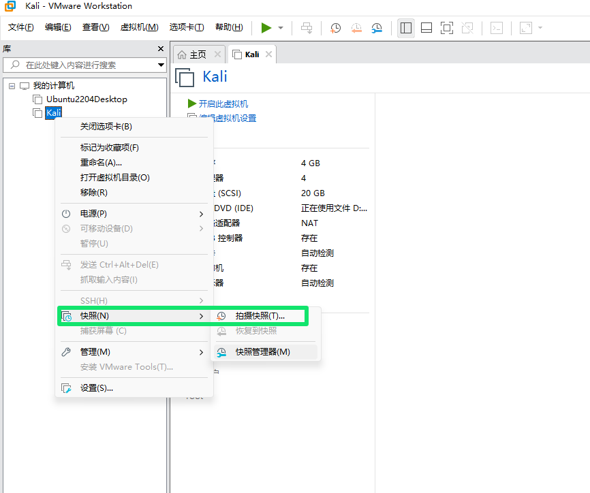Click the take snapshot toolbar icon
Viewport: 590px width, 493px height.
tap(336, 28)
